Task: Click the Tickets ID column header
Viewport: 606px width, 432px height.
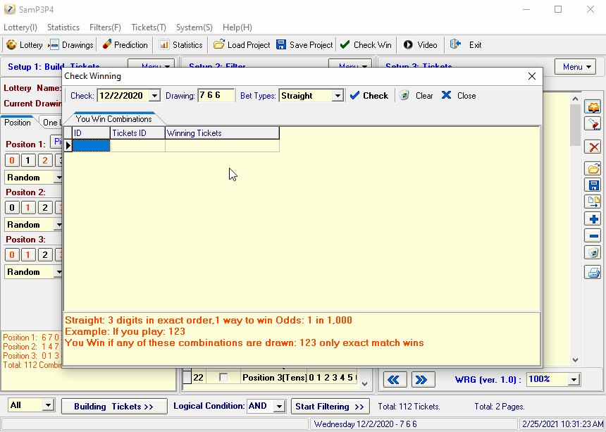Action: pyautogui.click(x=137, y=133)
